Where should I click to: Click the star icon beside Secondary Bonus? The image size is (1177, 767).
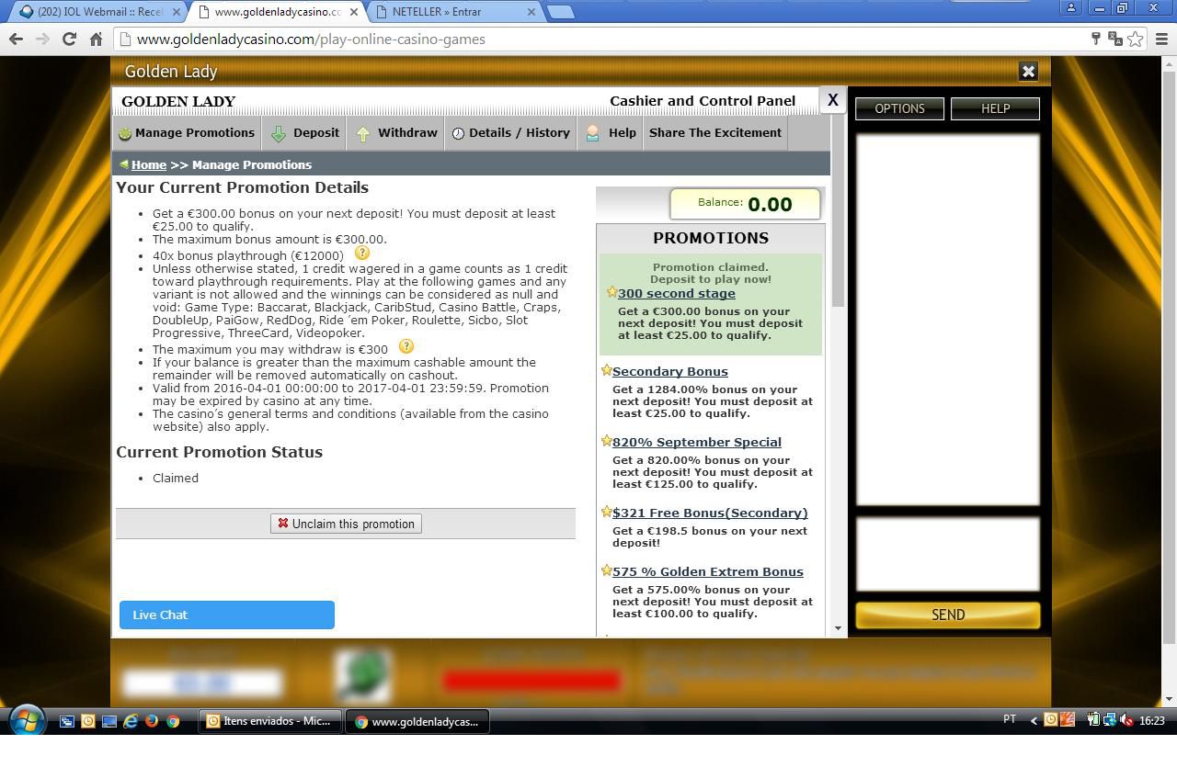pos(606,370)
